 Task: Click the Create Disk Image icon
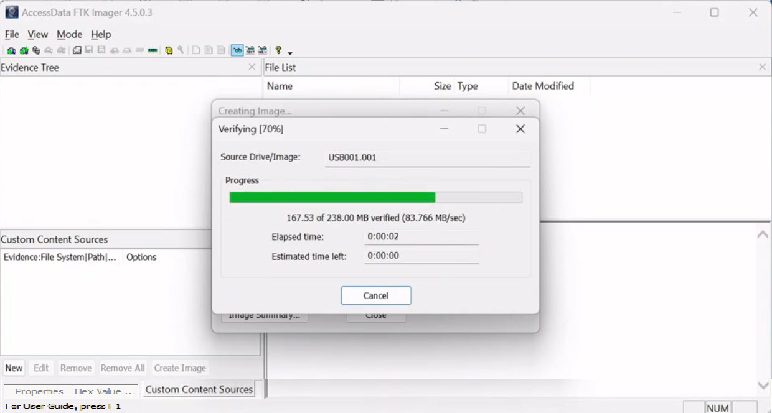77,50
